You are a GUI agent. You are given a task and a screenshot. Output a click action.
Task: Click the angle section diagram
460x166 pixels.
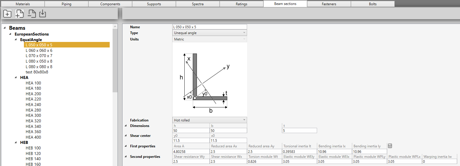coord(210,79)
